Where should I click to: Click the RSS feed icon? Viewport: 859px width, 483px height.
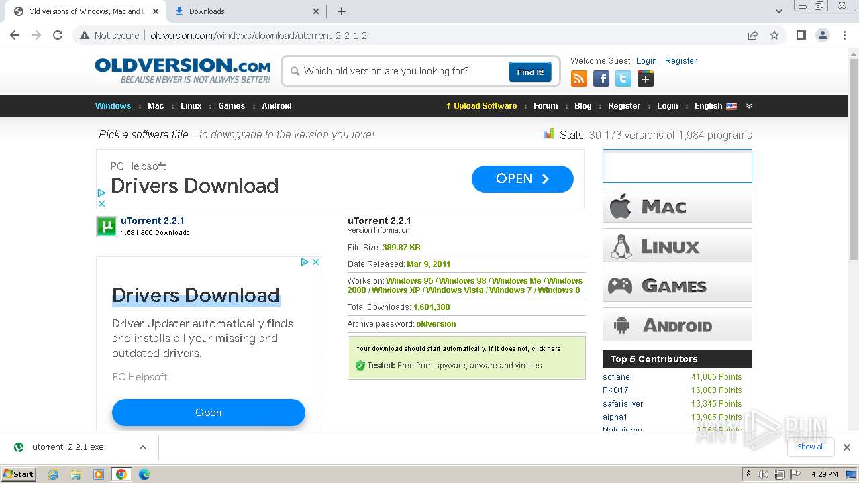(579, 79)
